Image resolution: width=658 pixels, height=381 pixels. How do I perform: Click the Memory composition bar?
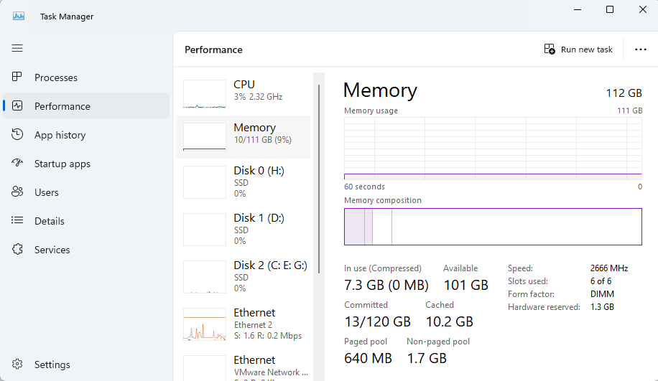(493, 226)
